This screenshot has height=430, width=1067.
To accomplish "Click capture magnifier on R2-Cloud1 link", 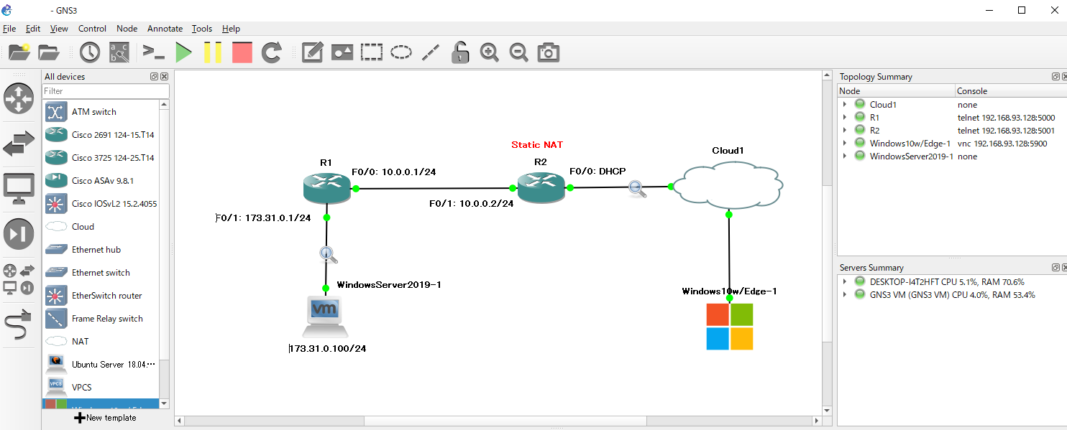I will [636, 189].
